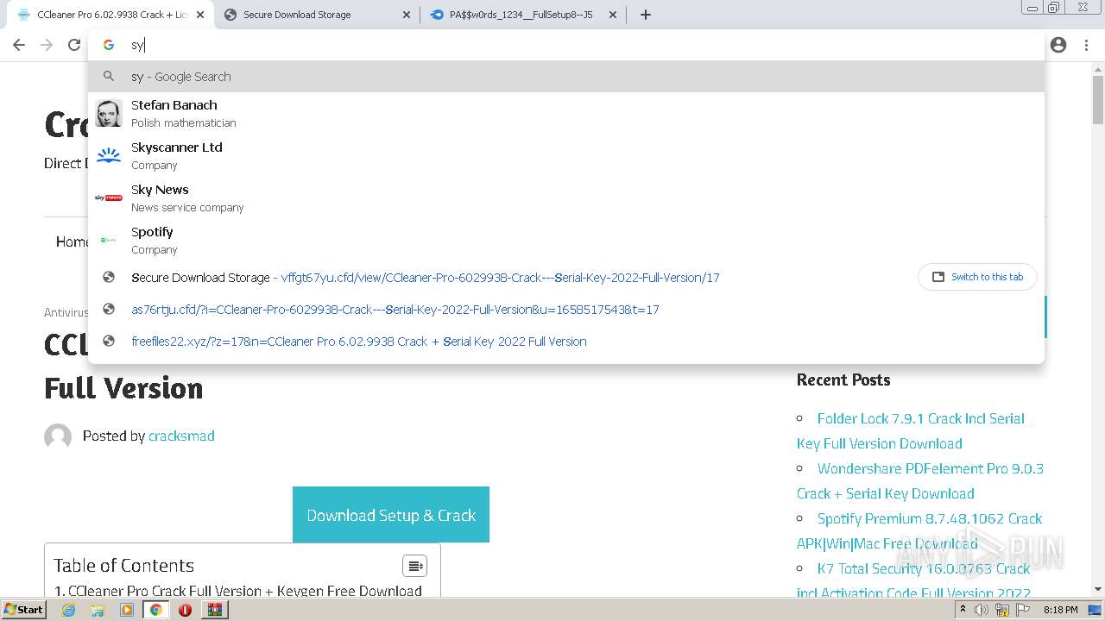This screenshot has width=1105, height=621.
Task: Open Chrome profile avatar menu
Action: [x=1058, y=45]
